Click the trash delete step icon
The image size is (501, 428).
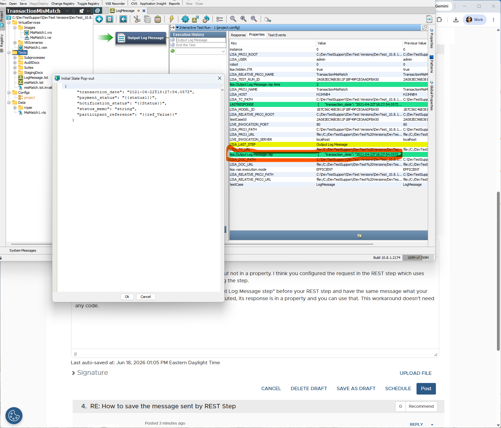tap(110, 19)
